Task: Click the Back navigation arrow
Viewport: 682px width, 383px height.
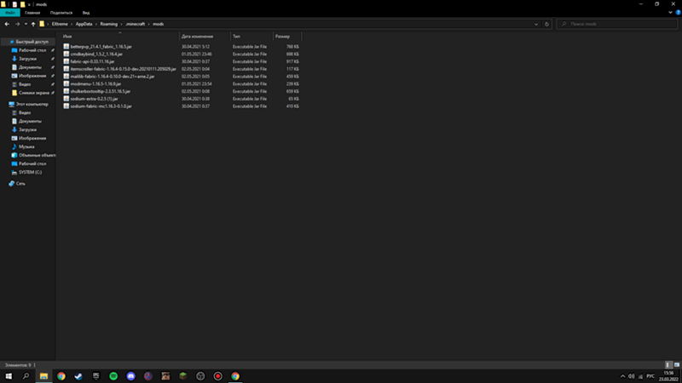Action: [6, 24]
